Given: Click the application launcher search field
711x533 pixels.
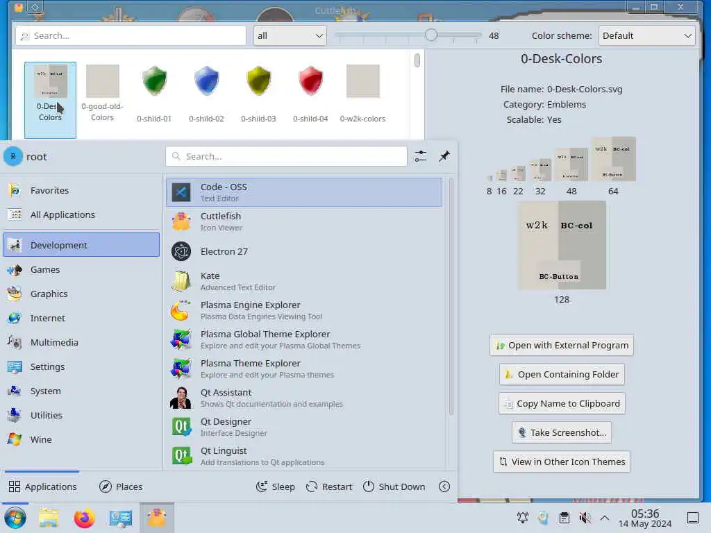Looking at the screenshot, I should tap(286, 156).
